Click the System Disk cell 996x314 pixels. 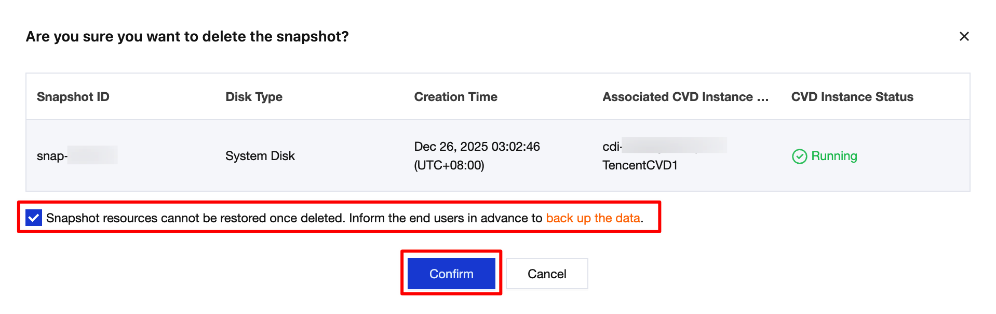pos(260,156)
